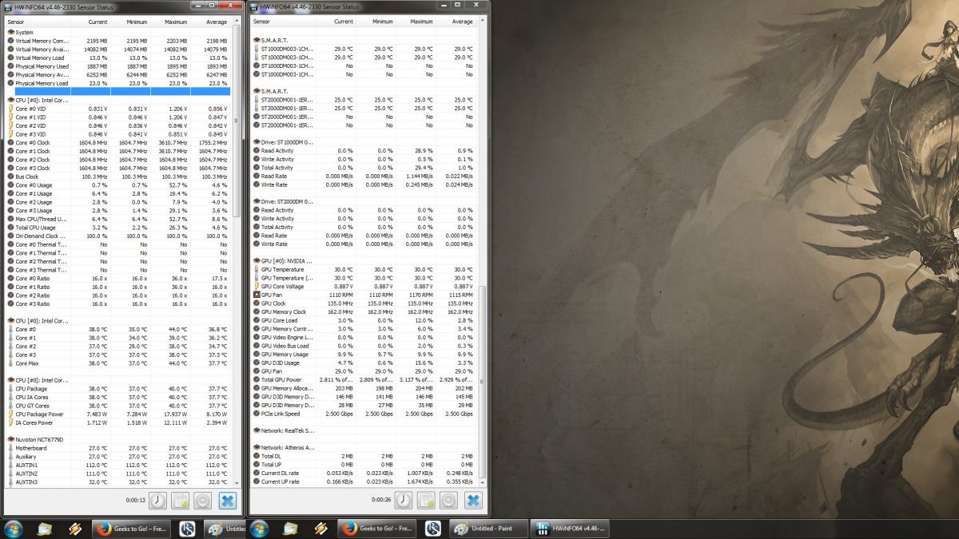Click the Current column header in the System window
Screen dimensions: 959x539
pos(90,22)
